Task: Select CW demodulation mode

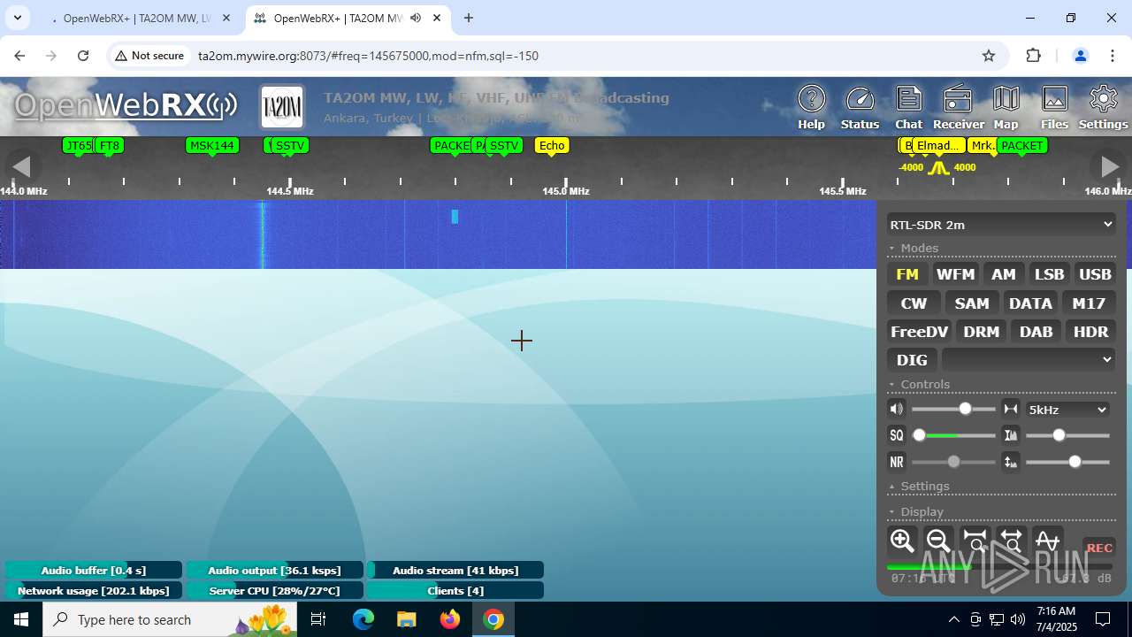Action: tap(914, 303)
